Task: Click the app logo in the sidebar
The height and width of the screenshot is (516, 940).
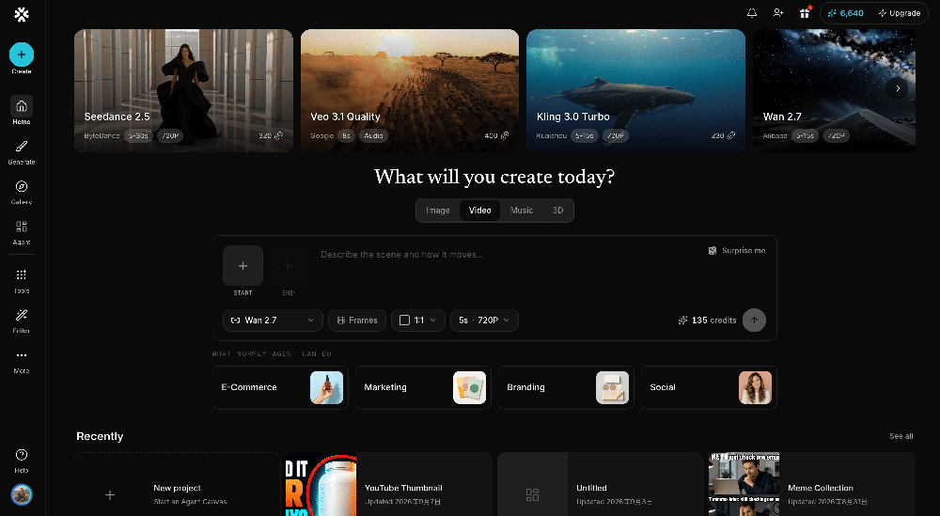Action: click(x=22, y=14)
